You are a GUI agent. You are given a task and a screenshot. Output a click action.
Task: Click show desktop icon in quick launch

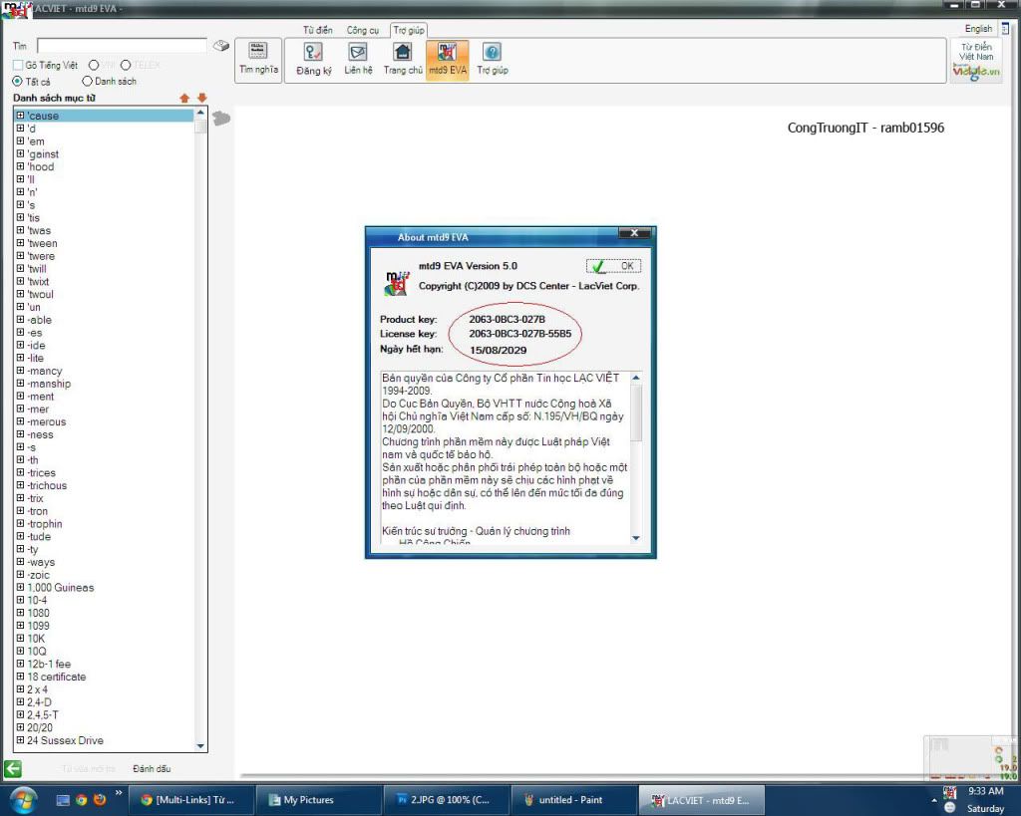tap(63, 800)
